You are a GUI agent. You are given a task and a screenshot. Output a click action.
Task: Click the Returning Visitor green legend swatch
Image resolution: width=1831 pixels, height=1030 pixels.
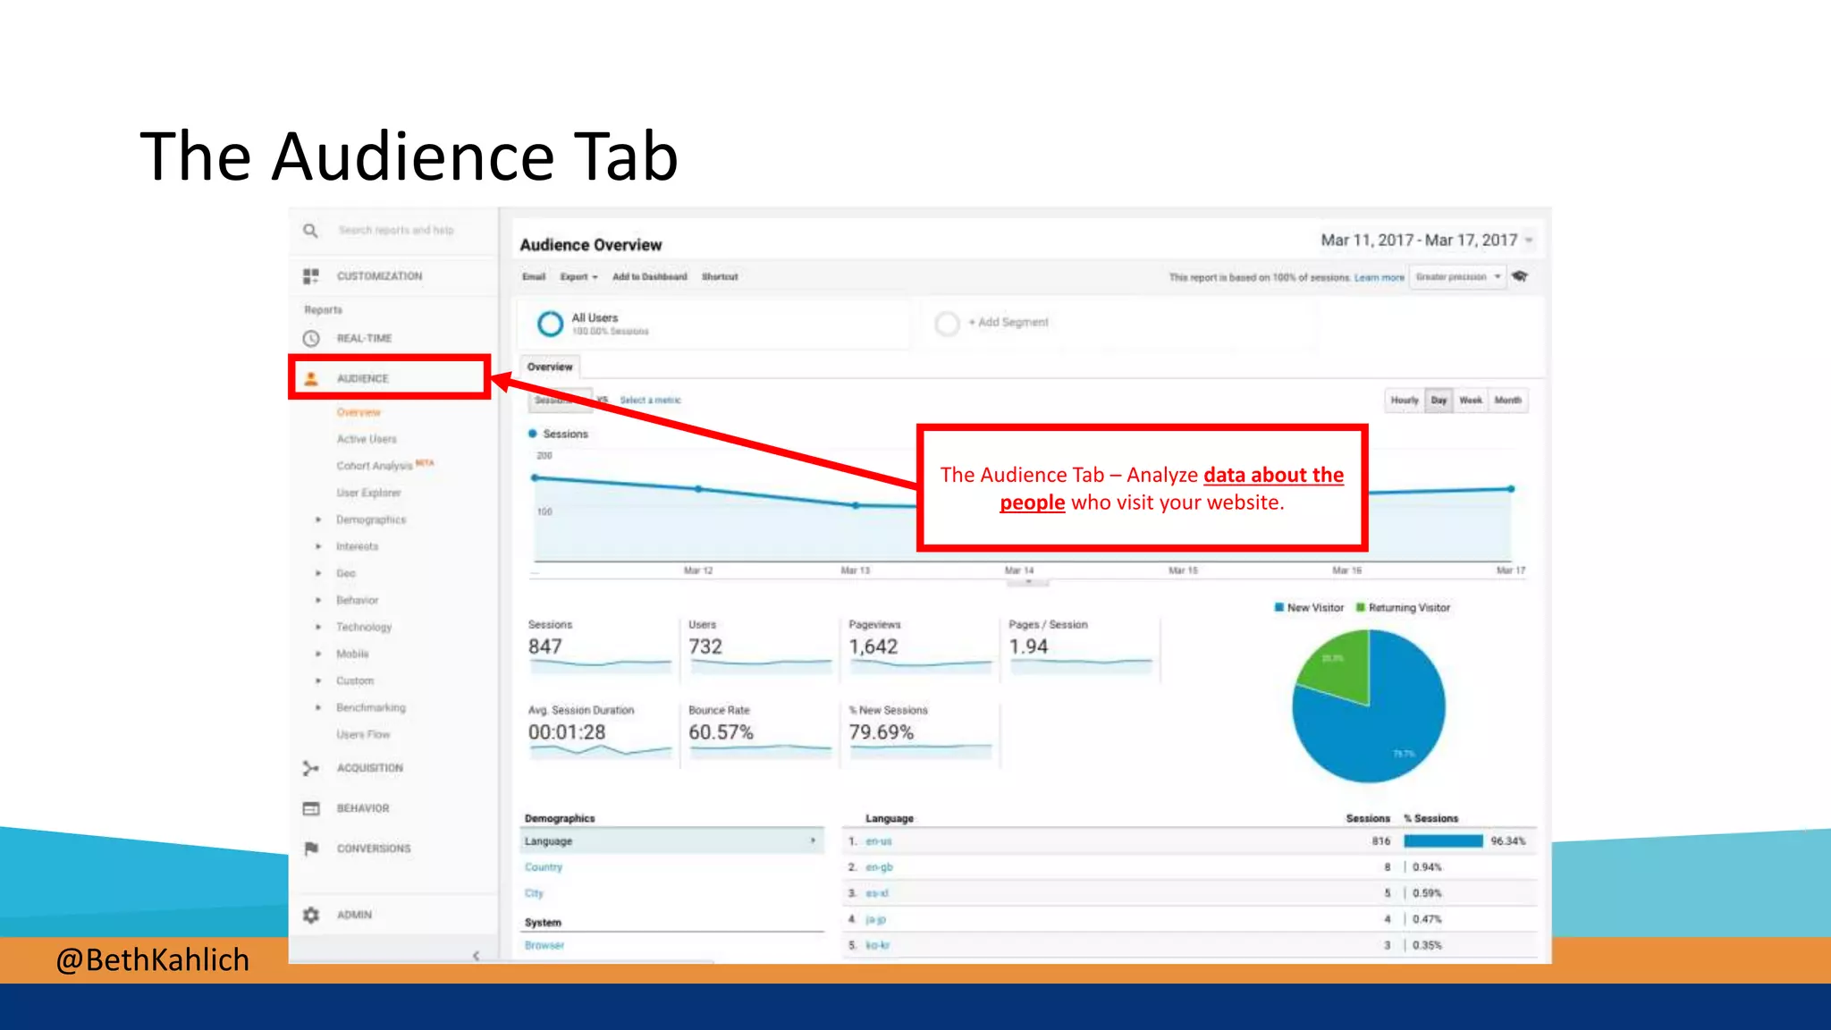pos(1361,608)
